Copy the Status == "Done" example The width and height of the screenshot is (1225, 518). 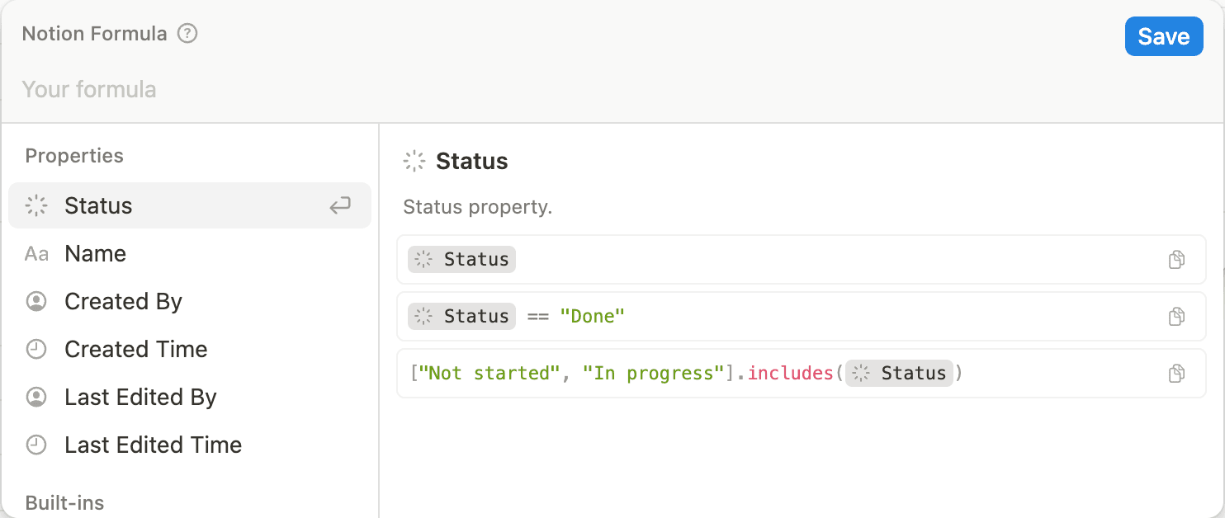[1176, 317]
